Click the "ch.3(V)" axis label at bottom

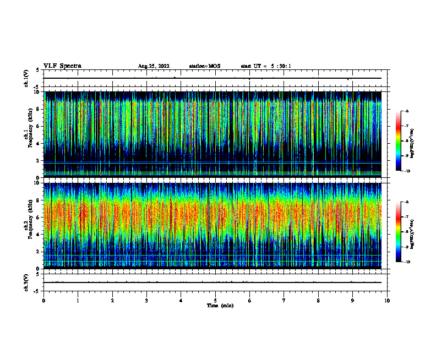click(x=26, y=282)
